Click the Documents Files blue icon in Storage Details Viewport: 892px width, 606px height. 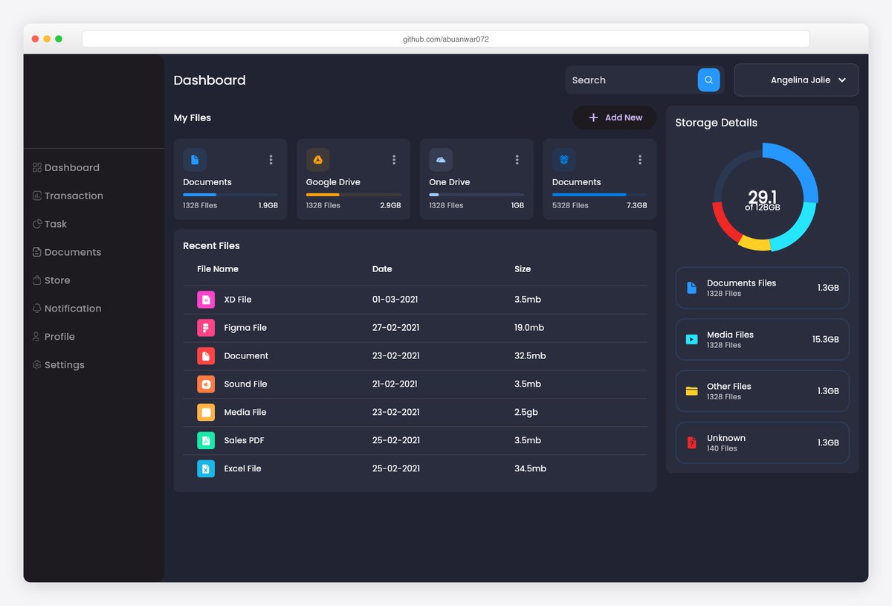(691, 288)
